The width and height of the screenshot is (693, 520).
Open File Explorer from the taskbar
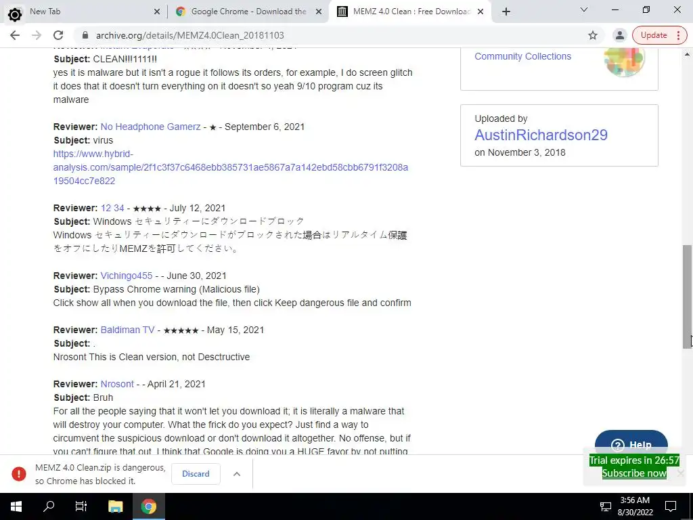pos(115,506)
